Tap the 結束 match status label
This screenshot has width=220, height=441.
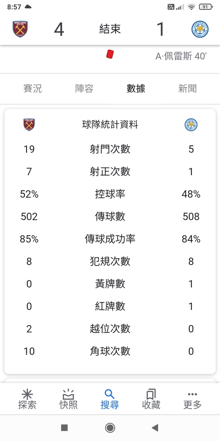tap(110, 29)
